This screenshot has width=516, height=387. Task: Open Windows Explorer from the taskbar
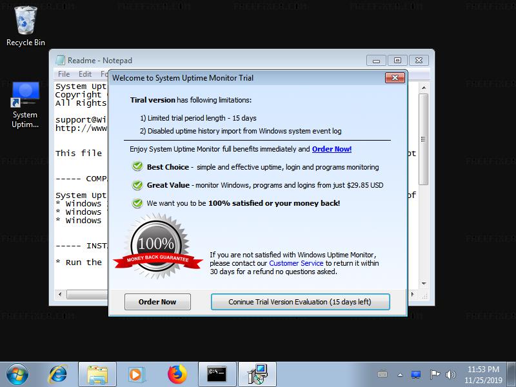97,375
